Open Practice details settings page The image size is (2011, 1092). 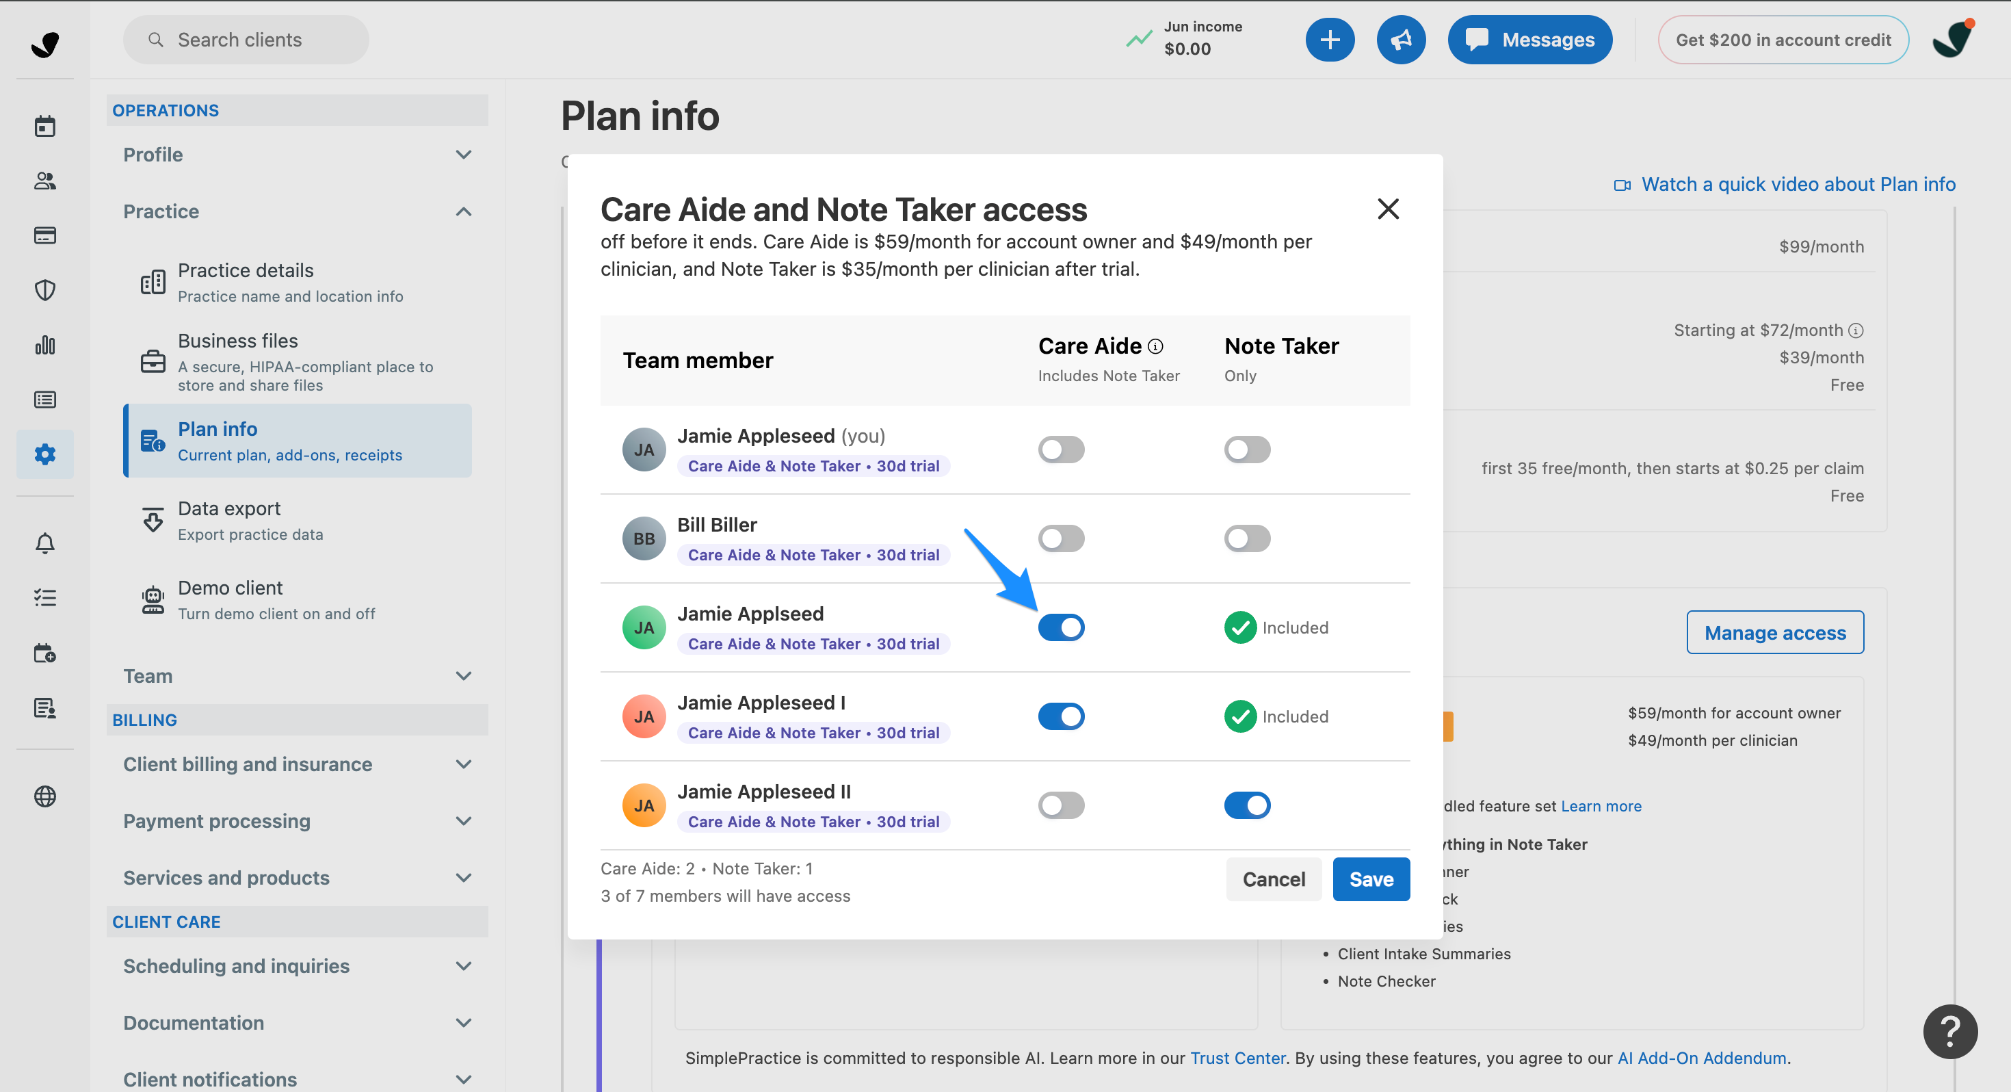click(298, 282)
